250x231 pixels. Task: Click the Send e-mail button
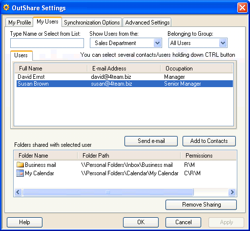point(151,141)
